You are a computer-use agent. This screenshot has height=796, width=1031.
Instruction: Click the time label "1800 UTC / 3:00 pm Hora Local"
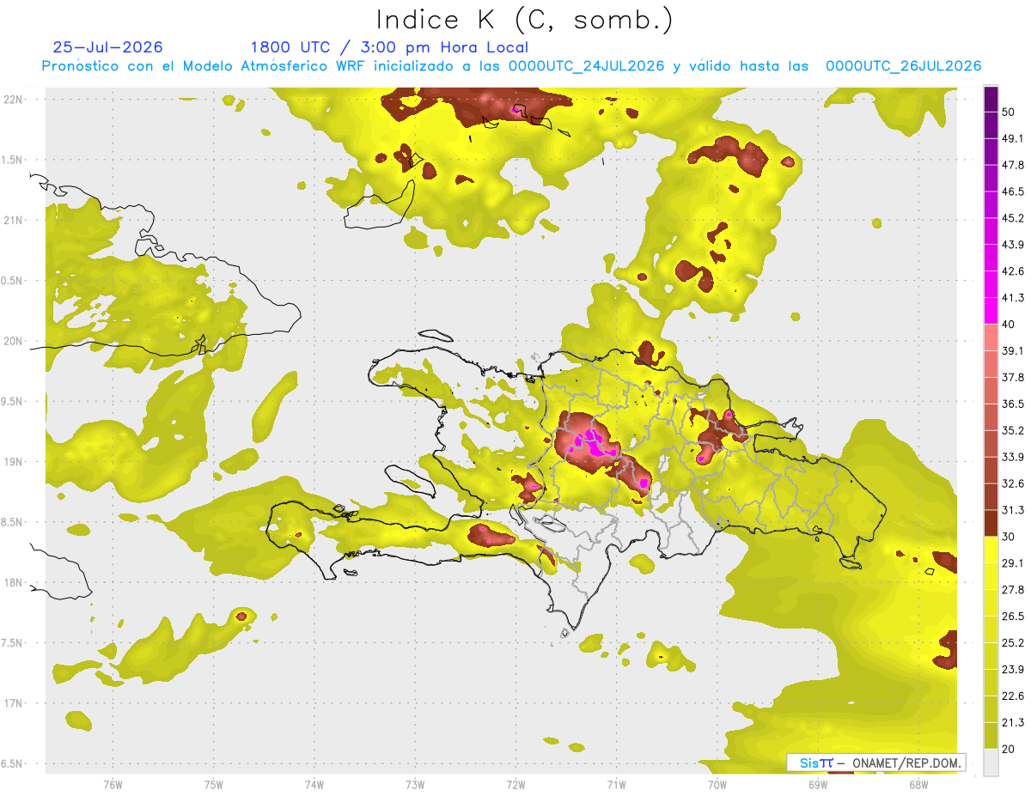(389, 47)
